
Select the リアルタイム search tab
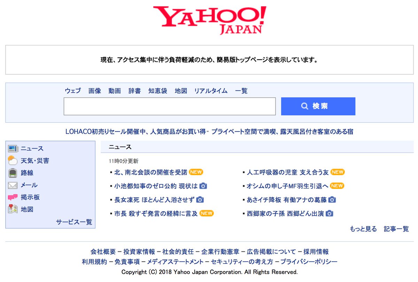pos(211,91)
